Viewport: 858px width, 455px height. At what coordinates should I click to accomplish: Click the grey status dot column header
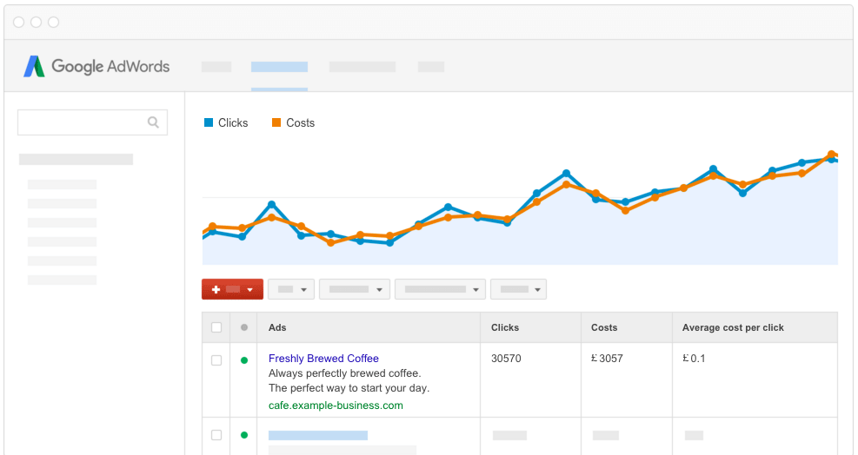[244, 327]
